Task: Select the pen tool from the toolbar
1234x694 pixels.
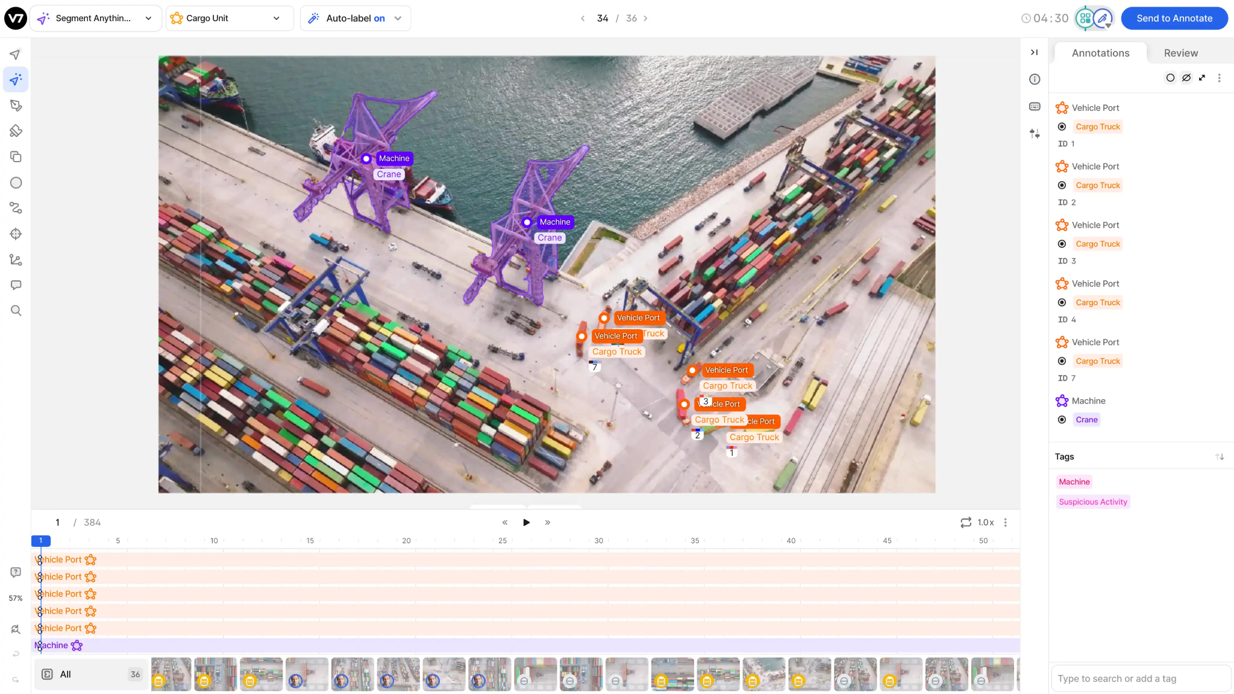Action: click(x=16, y=105)
